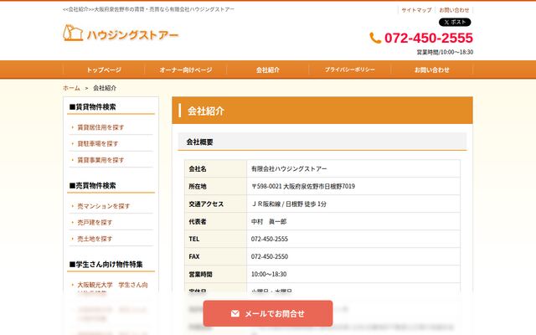Click the ■学生さん向け物件特集 heading
Image resolution: width=536 pixels, height=335 pixels.
point(106,265)
